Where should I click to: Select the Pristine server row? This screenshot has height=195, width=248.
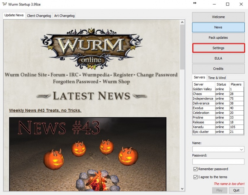[218, 118]
